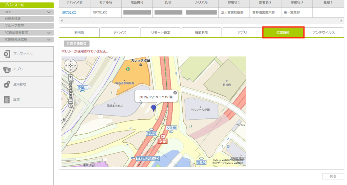Click the 運用管理 gears icon
The width and height of the screenshot is (347, 185).
[x=7, y=85]
